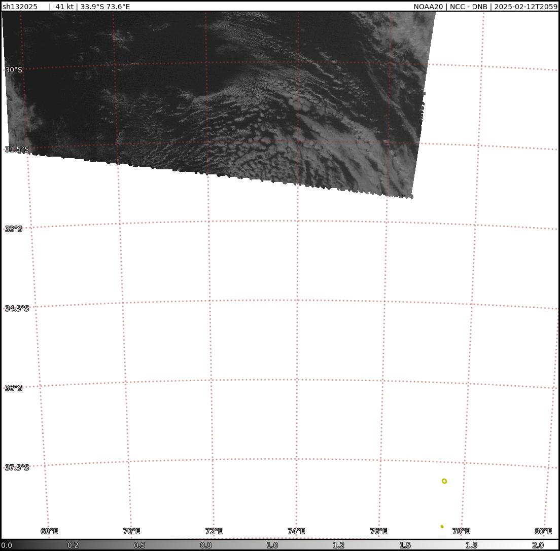Click the small yellow dot above 78°E label
The width and height of the screenshot is (560, 551).
click(x=442, y=526)
